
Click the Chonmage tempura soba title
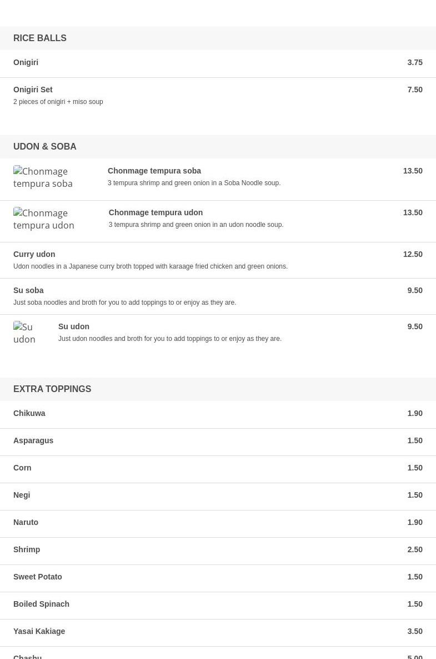click(154, 171)
